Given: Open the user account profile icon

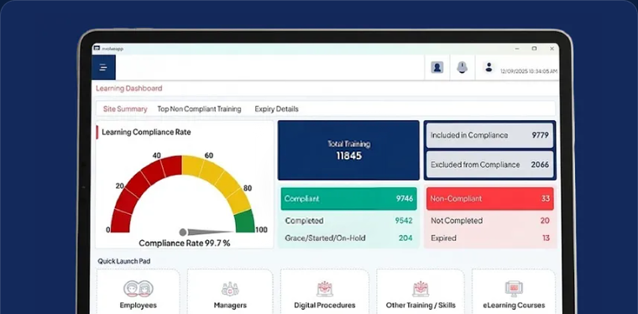Looking at the screenshot, I should [489, 67].
